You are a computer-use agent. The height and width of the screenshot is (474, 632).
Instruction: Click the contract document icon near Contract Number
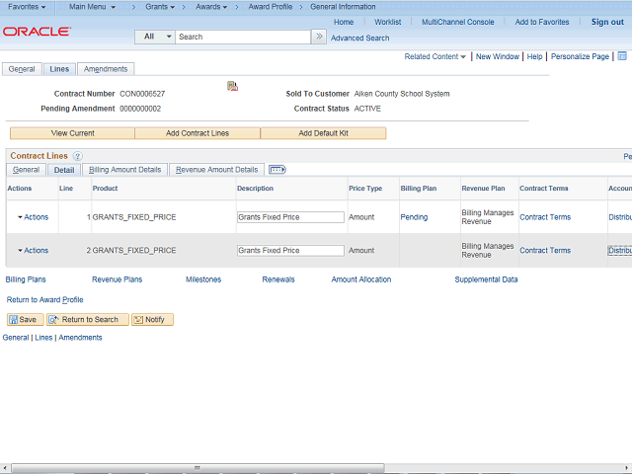233,86
